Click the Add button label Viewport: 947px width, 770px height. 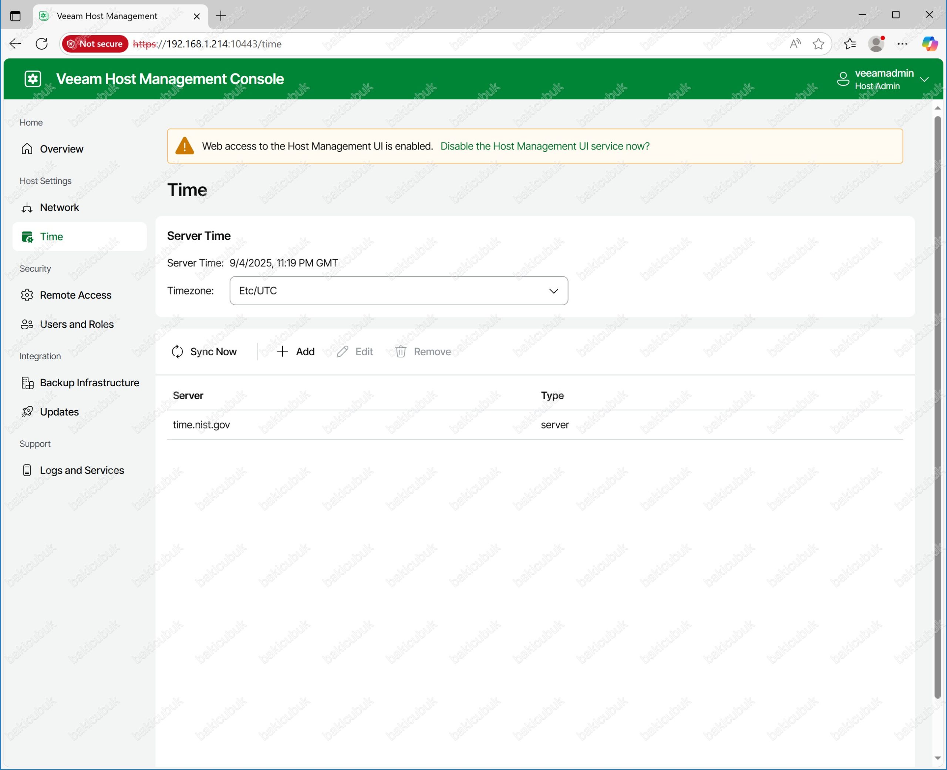305,352
